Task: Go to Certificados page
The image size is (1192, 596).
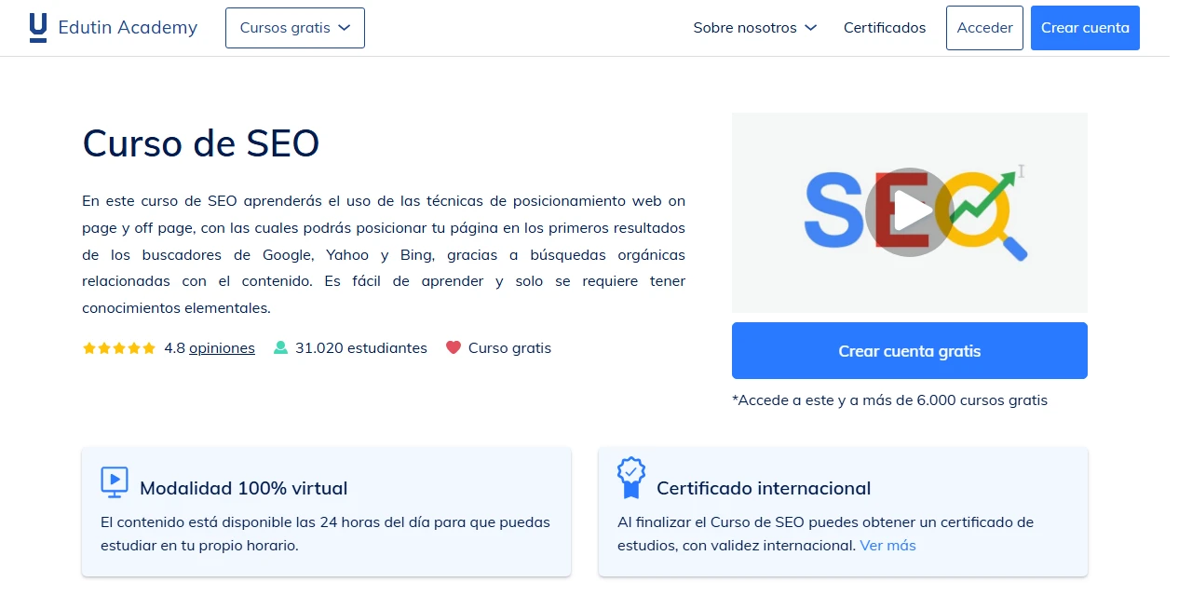Action: pyautogui.click(x=885, y=28)
